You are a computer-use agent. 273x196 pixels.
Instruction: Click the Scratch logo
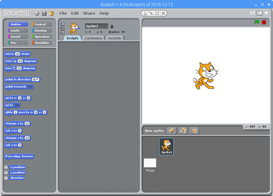pyautogui.click(x=17, y=13)
